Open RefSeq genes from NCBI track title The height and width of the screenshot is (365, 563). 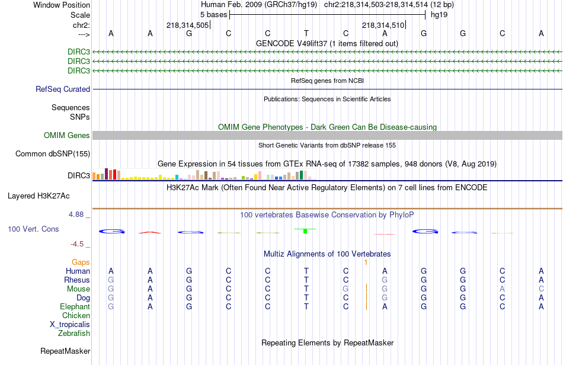tap(327, 81)
